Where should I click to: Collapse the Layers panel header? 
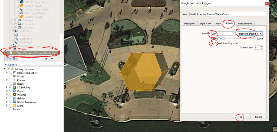pyautogui.click(x=6, y=65)
